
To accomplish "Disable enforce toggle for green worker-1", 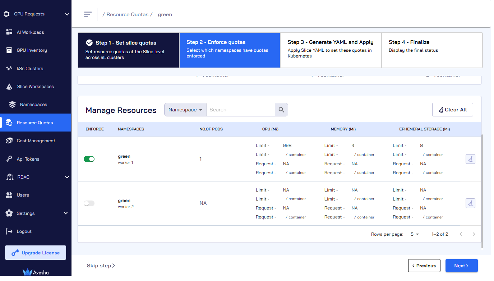I will click(x=89, y=159).
